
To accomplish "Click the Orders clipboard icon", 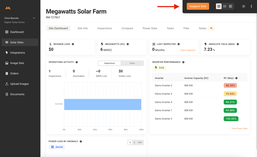I will coord(7,73).
